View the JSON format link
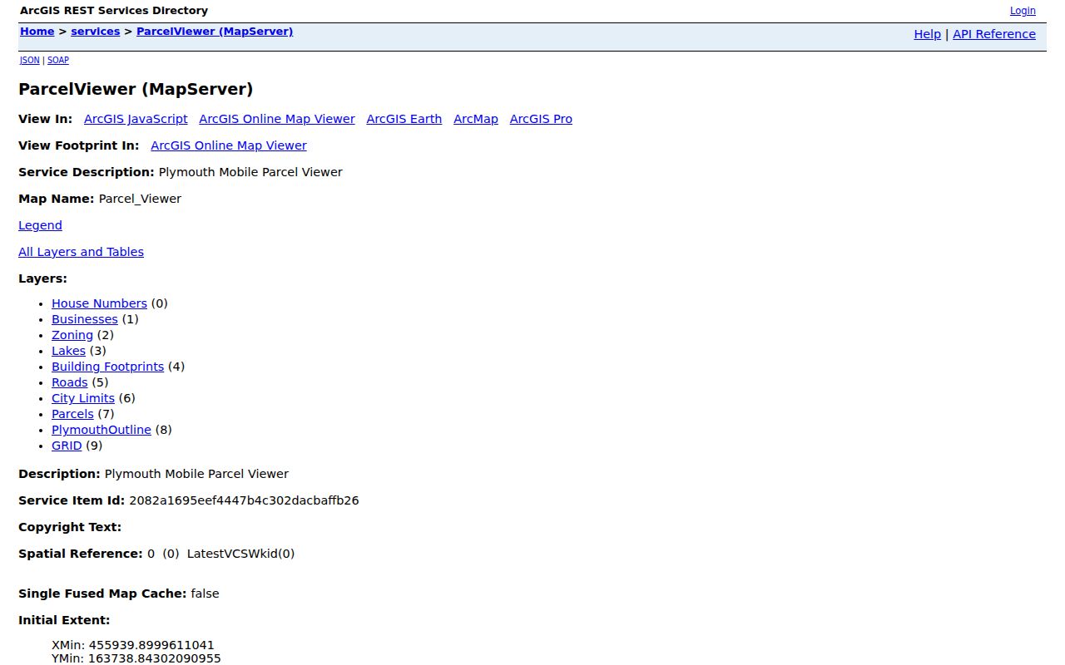Image resolution: width=1065 pixels, height=665 pixels. pyautogui.click(x=30, y=60)
